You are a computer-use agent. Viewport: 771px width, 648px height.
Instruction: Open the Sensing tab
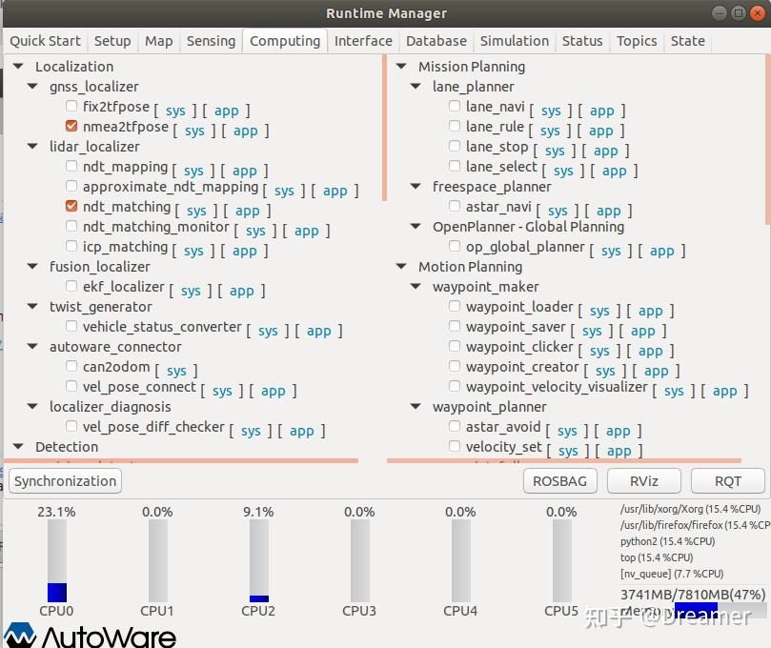tap(211, 41)
